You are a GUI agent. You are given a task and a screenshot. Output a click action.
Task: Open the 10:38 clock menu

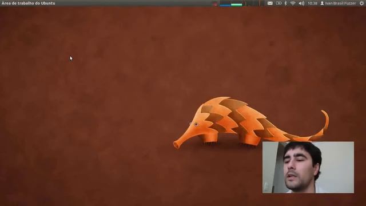312,3
